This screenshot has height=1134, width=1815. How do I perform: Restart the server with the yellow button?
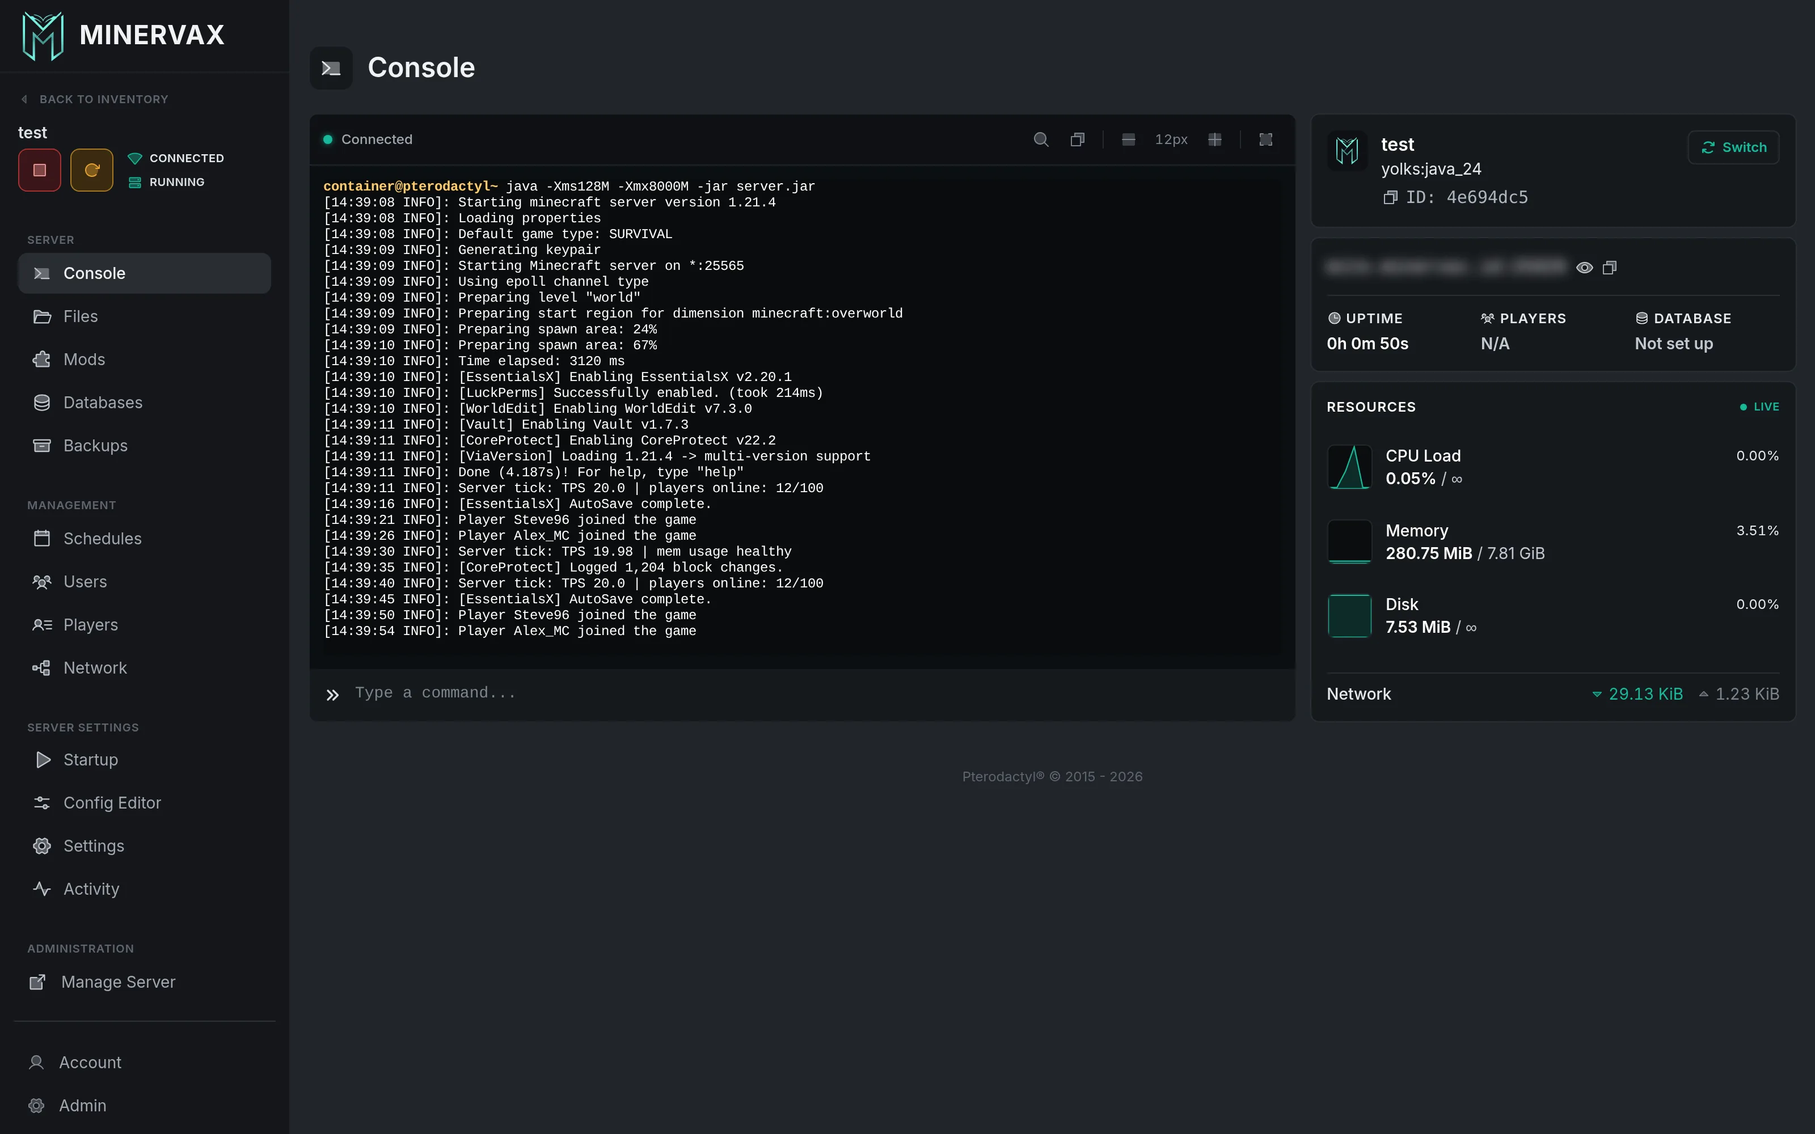[91, 170]
